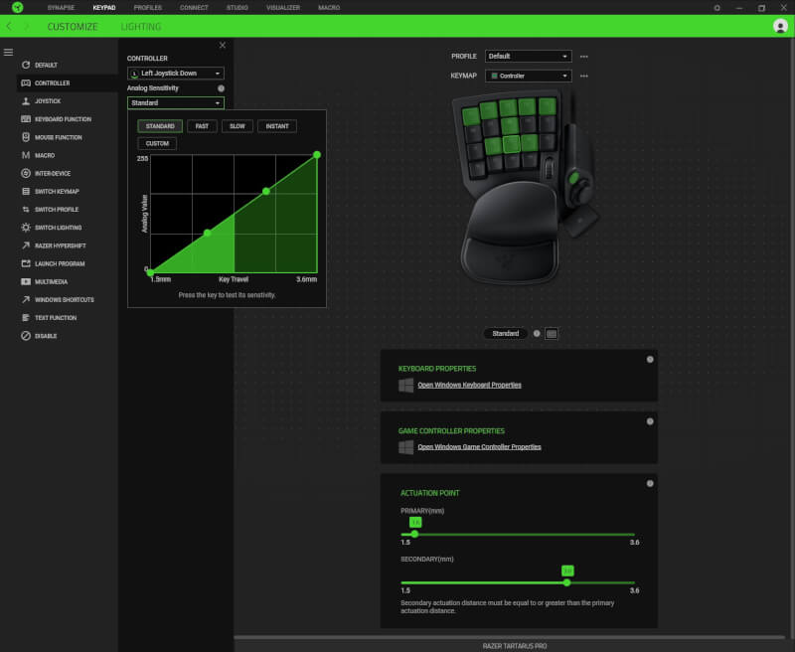
Task: Select the Instant sensitivity preset
Action: pyautogui.click(x=277, y=126)
